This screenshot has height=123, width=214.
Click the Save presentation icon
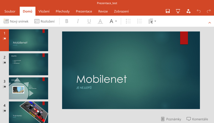click(x=168, y=11)
